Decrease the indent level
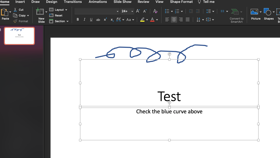Viewport: 280px width, 158px height. click(x=191, y=11)
